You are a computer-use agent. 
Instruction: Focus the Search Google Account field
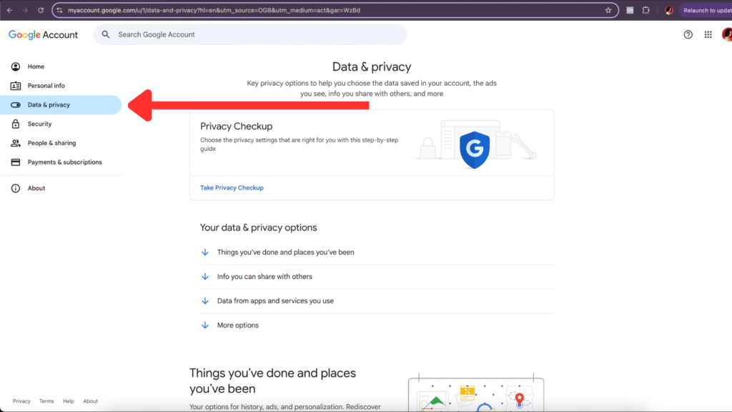coord(249,34)
